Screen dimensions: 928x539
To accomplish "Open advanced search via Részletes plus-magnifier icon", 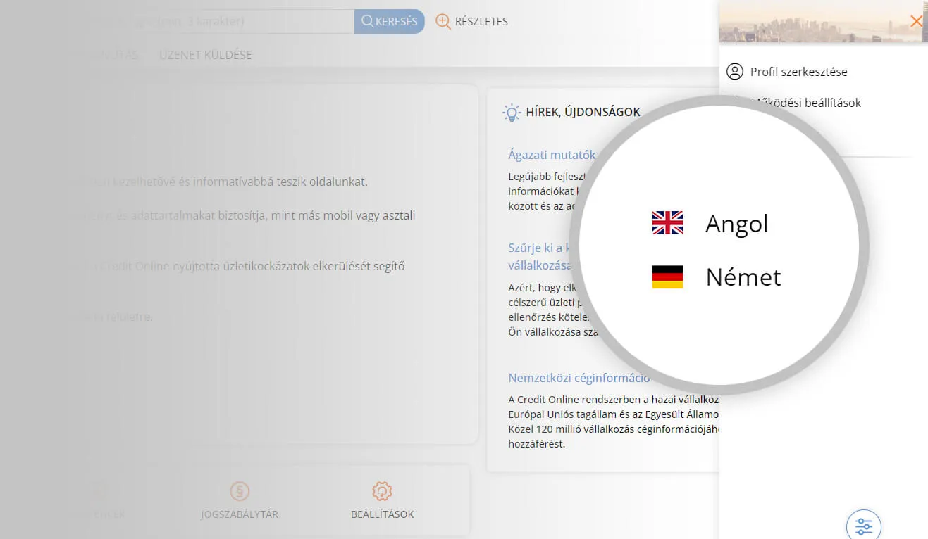I will (x=443, y=21).
